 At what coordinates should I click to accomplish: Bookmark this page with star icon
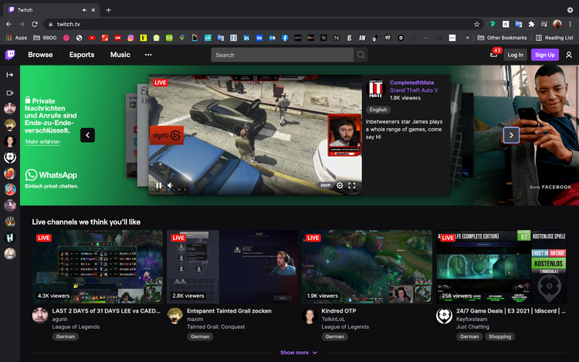(477, 24)
